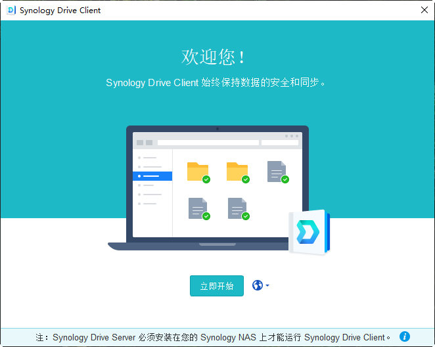Image resolution: width=435 pixels, height=347 pixels.
Task: Open the globe language selector dropdown
Action: (260, 285)
